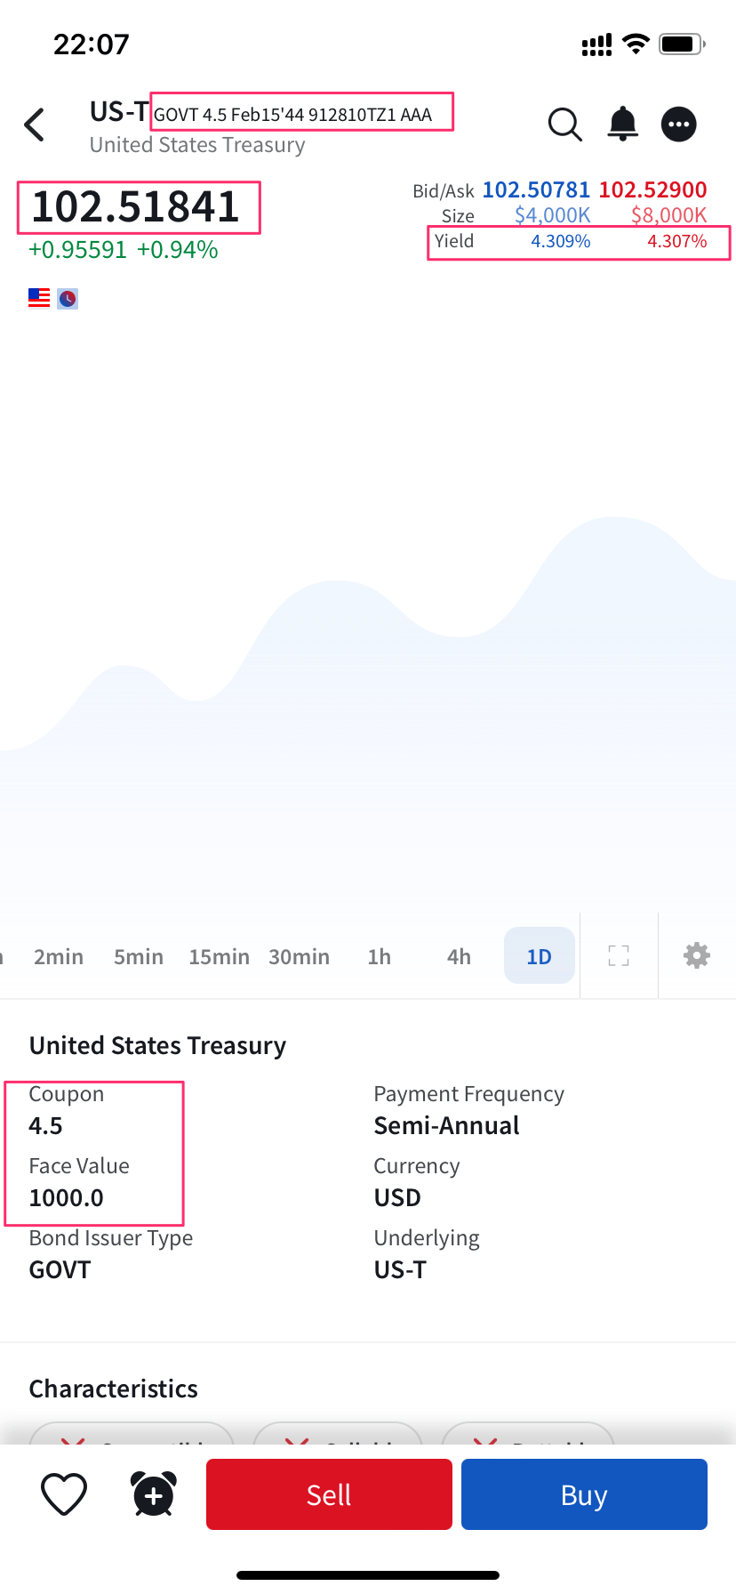Viewport: 736px width, 1594px height.
Task: Tap the US flag icon
Action: coord(39,298)
